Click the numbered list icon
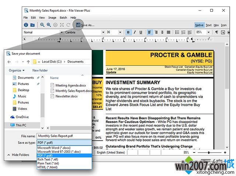Screen dimensions: 236x176 click(183, 32)
